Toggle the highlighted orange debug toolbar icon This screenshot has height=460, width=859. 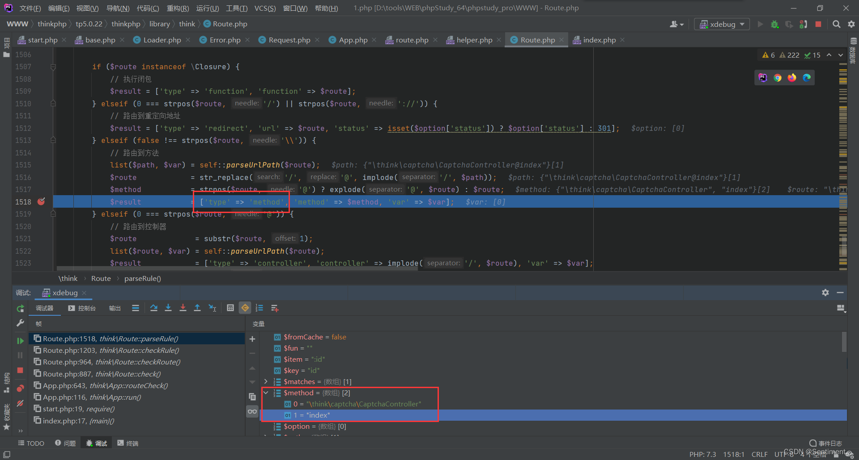[x=245, y=308]
